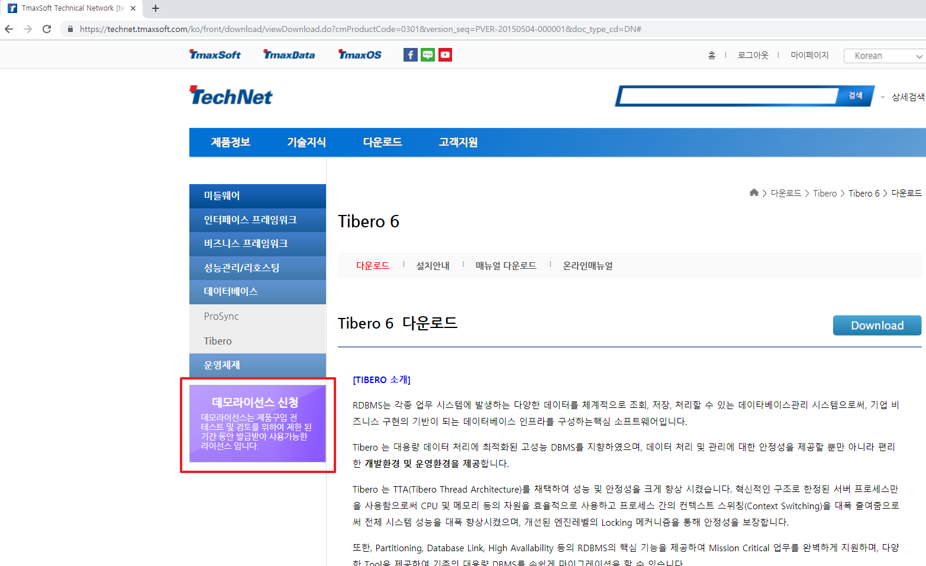Screen dimensions: 926x566
Task: Open a new browser tab
Action: tap(156, 8)
